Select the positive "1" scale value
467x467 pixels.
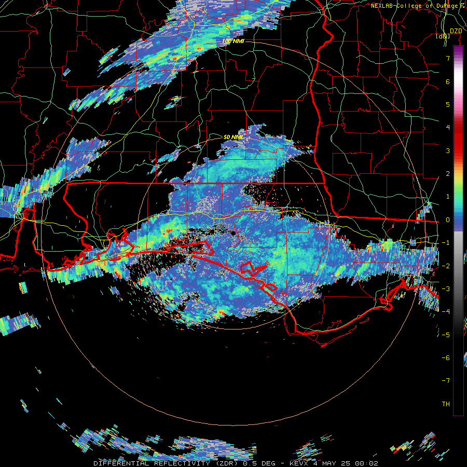tap(448, 197)
